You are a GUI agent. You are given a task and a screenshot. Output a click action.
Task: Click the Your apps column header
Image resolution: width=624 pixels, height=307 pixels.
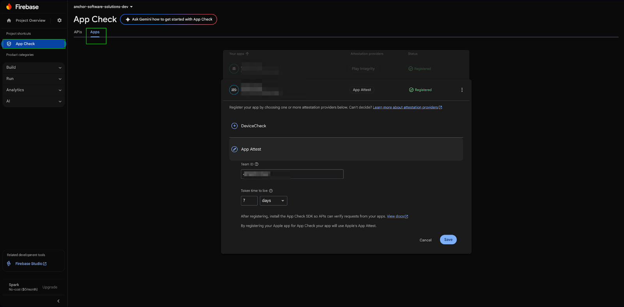click(237, 54)
